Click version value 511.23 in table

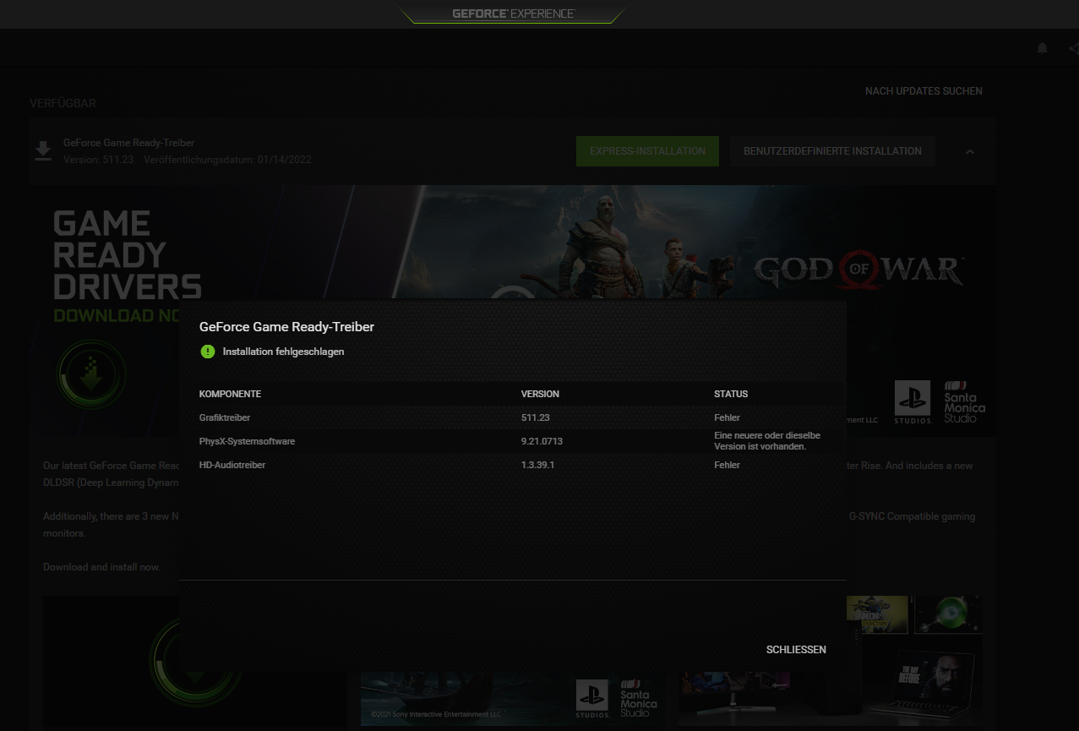[x=536, y=417]
